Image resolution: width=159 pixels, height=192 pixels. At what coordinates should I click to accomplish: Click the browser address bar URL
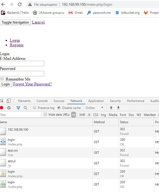point(87,5)
